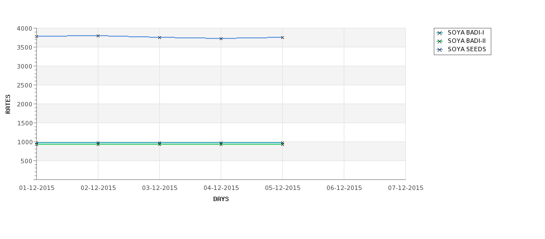Viewport: 545px width, 239px height.
Task: Click the SOYA BADI-II legend label
Action: [467, 41]
